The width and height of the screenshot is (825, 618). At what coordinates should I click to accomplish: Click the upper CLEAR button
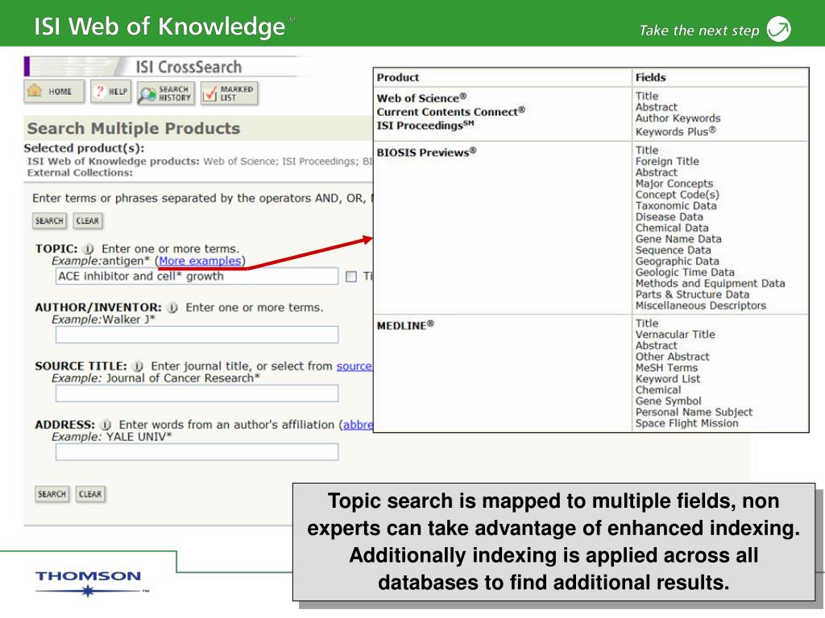tap(87, 220)
